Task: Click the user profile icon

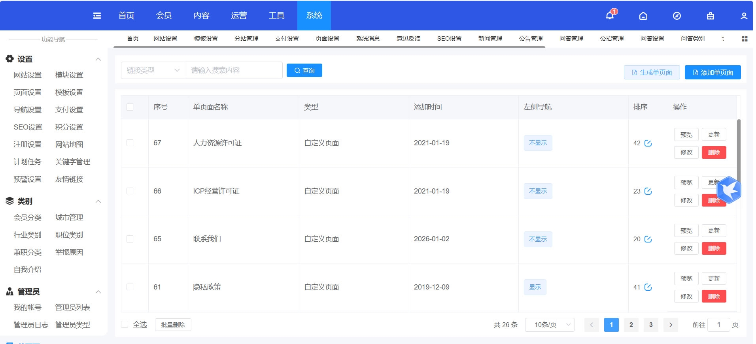Action: [x=744, y=16]
